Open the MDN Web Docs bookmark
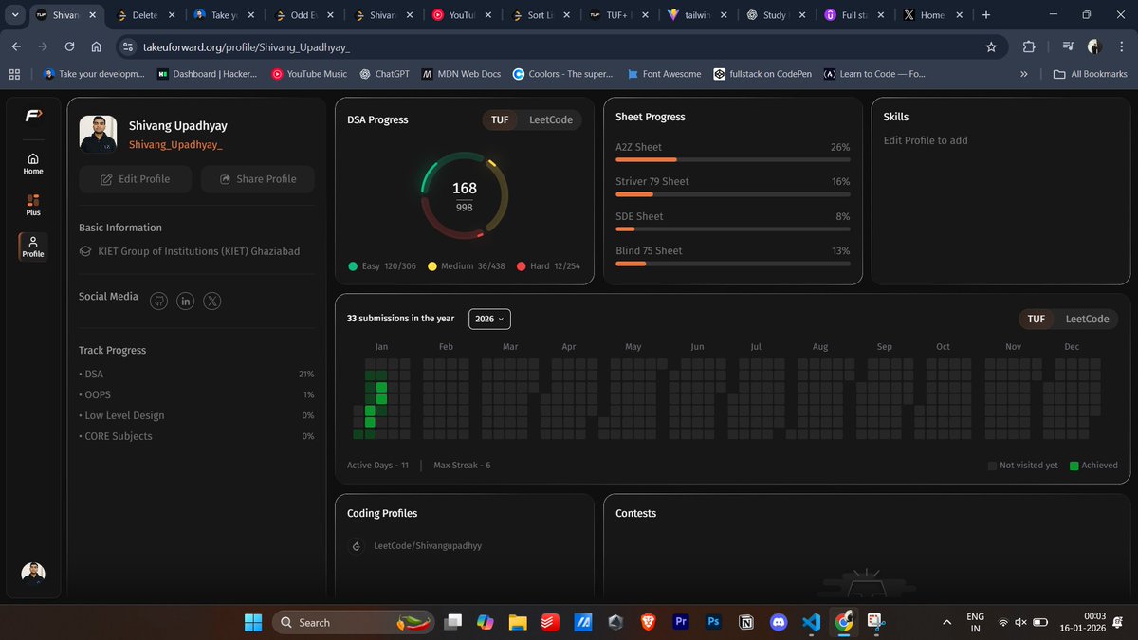Viewport: 1138px width, 640px height. [461, 74]
